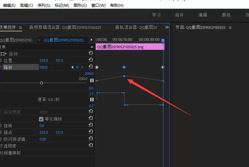Open the 图形(G) menu
Image resolution: width=249 pixels, height=167 pixels.
tap(80, 6)
